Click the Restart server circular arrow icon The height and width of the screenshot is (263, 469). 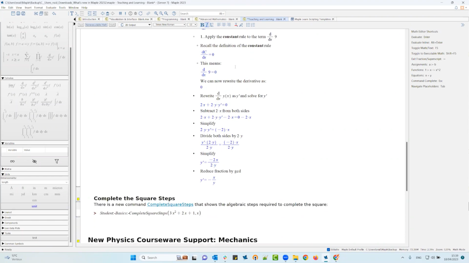click(x=140, y=13)
